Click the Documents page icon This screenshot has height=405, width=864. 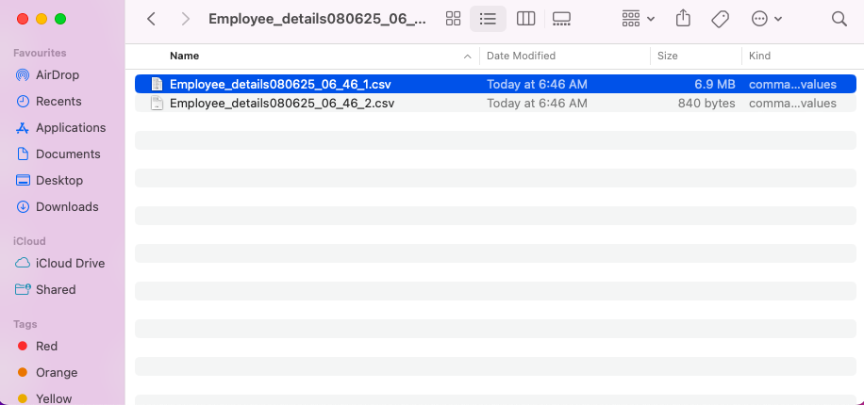pyautogui.click(x=23, y=154)
